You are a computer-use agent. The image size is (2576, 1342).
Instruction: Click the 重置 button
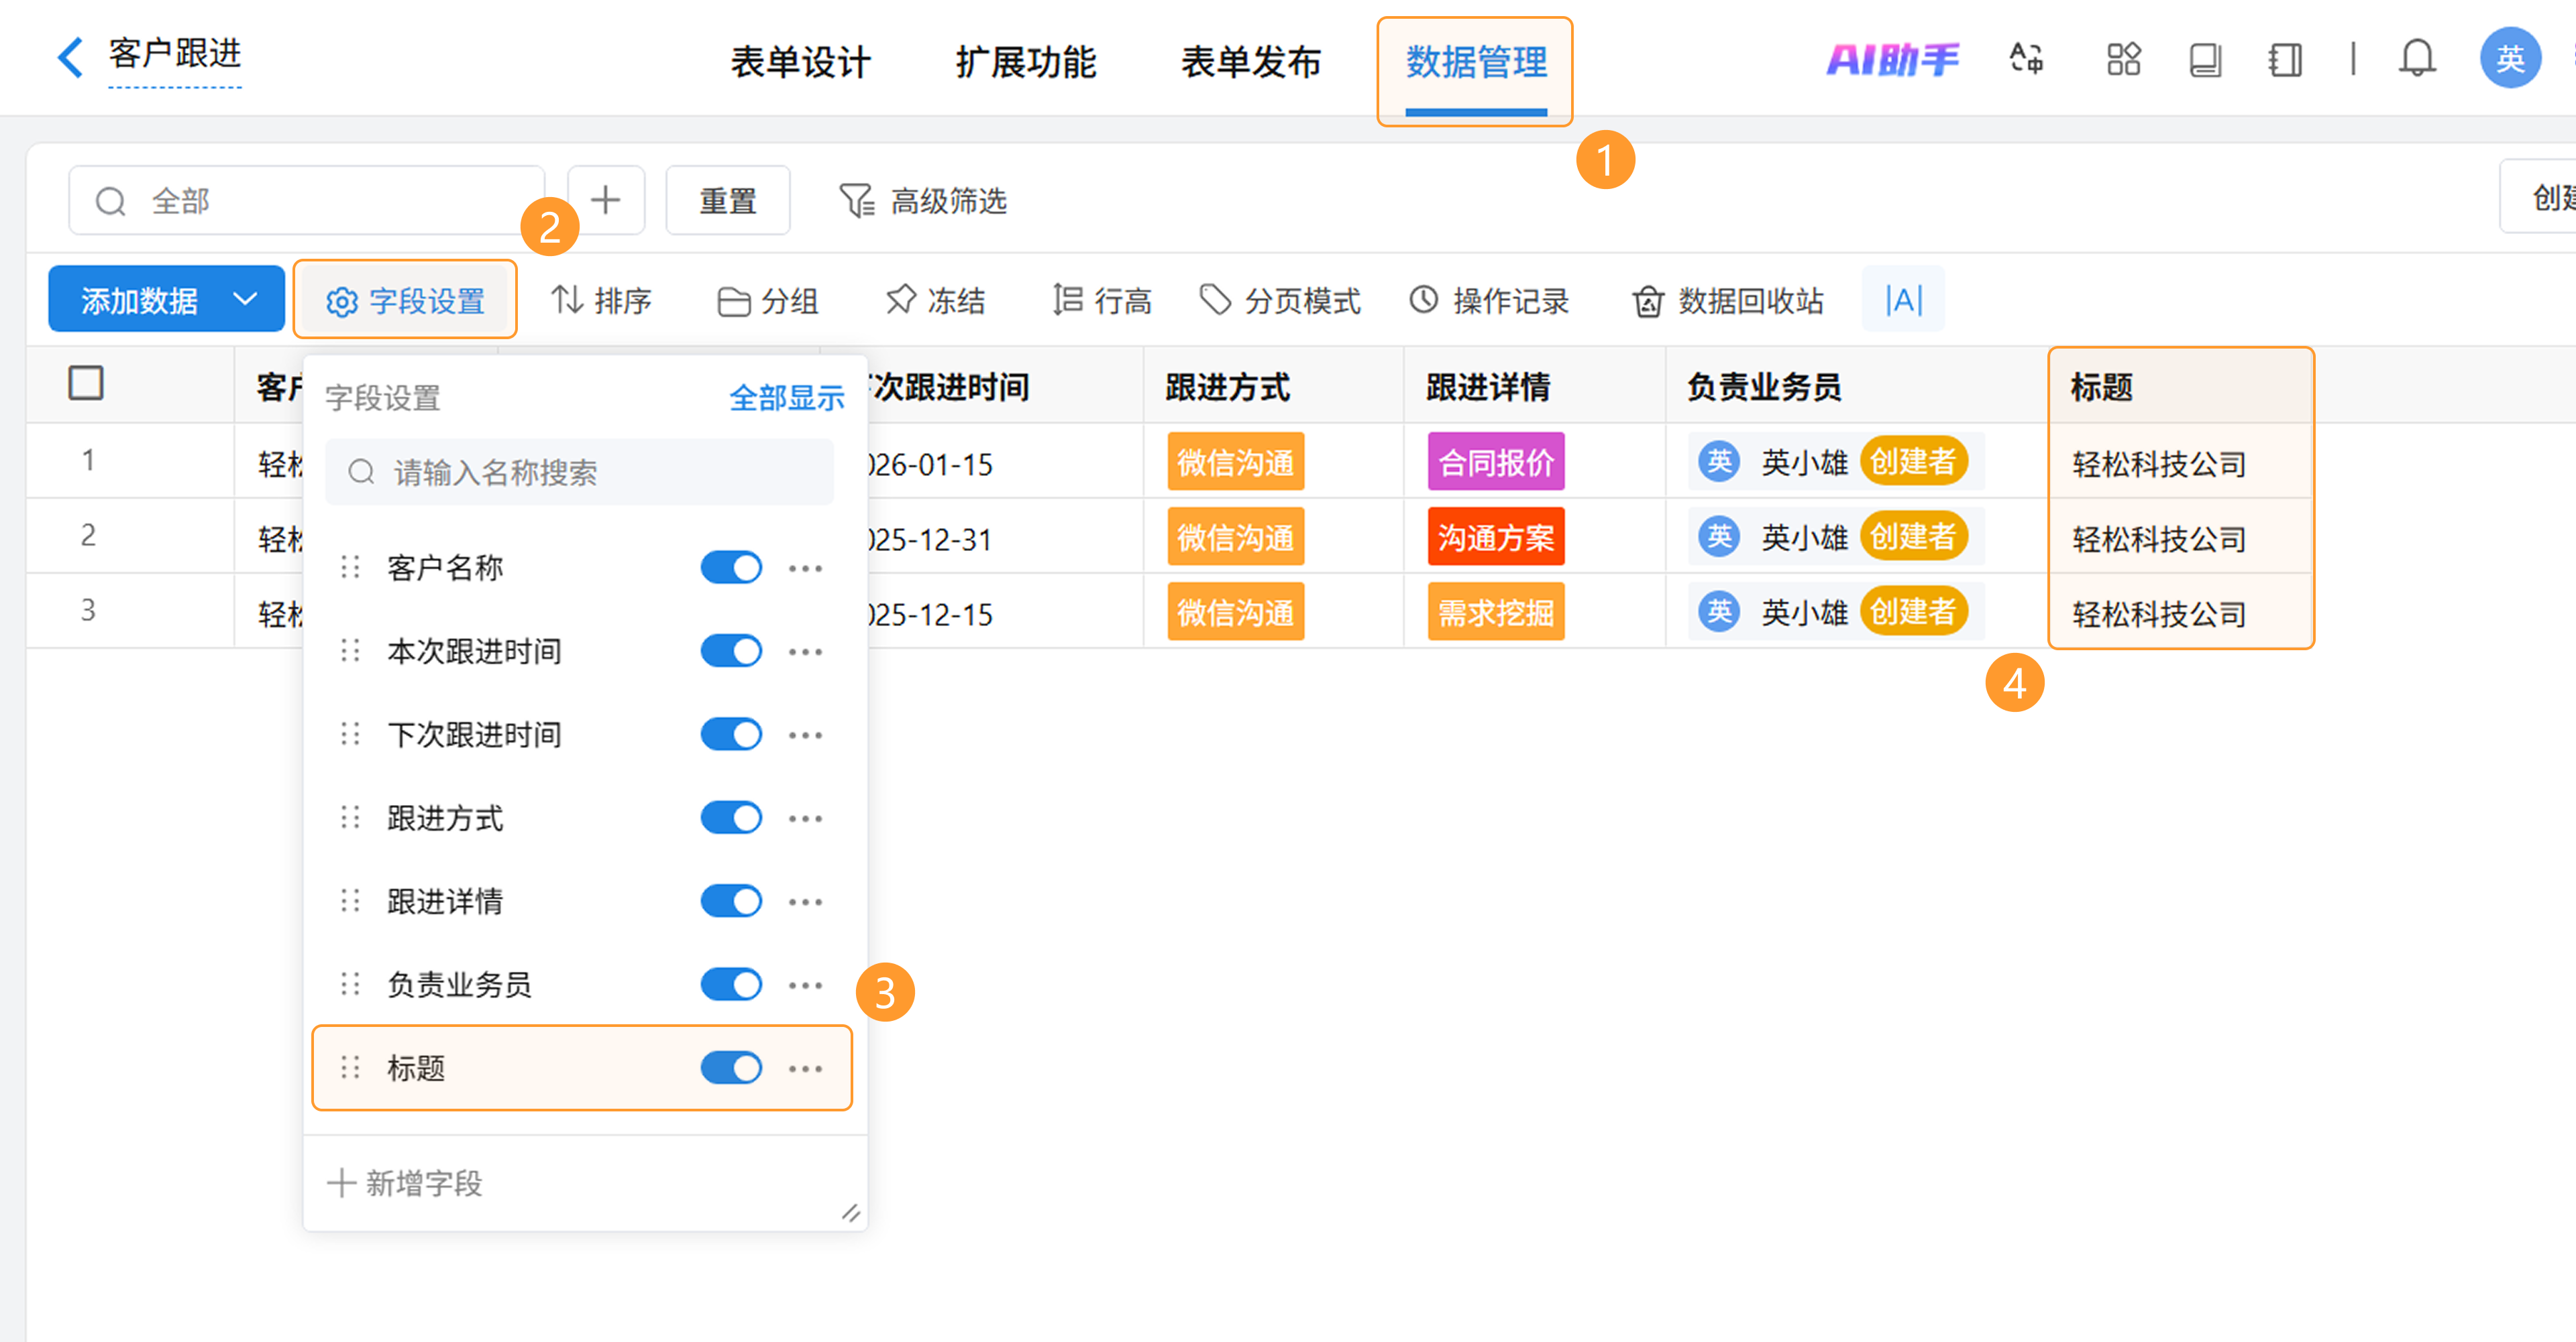click(727, 201)
